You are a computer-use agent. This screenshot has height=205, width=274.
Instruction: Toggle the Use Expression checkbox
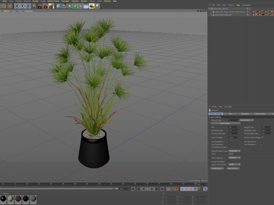[x=262, y=142]
